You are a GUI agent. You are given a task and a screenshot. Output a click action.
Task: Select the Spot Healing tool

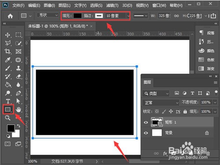(18, 60)
